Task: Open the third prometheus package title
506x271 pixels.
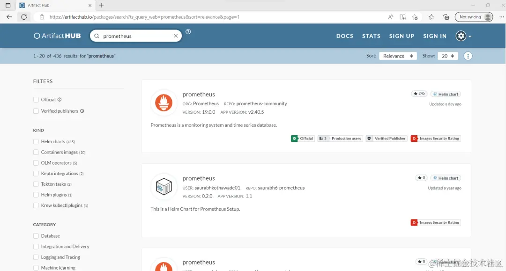Action: pyautogui.click(x=199, y=262)
